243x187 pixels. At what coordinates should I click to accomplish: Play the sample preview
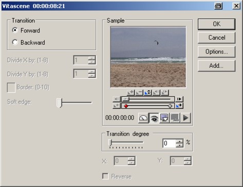click(185, 118)
